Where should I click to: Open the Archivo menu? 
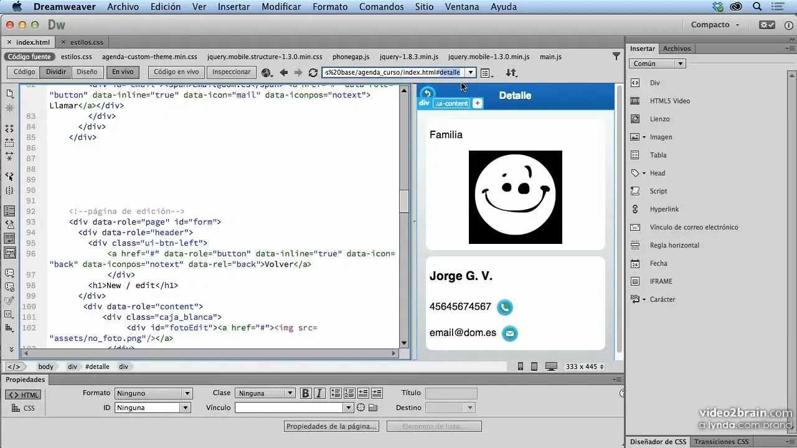[123, 7]
